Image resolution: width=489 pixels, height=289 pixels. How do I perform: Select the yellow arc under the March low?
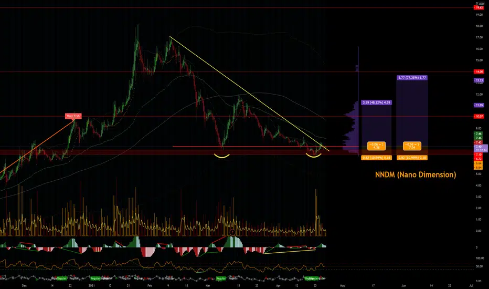[x=222, y=156]
